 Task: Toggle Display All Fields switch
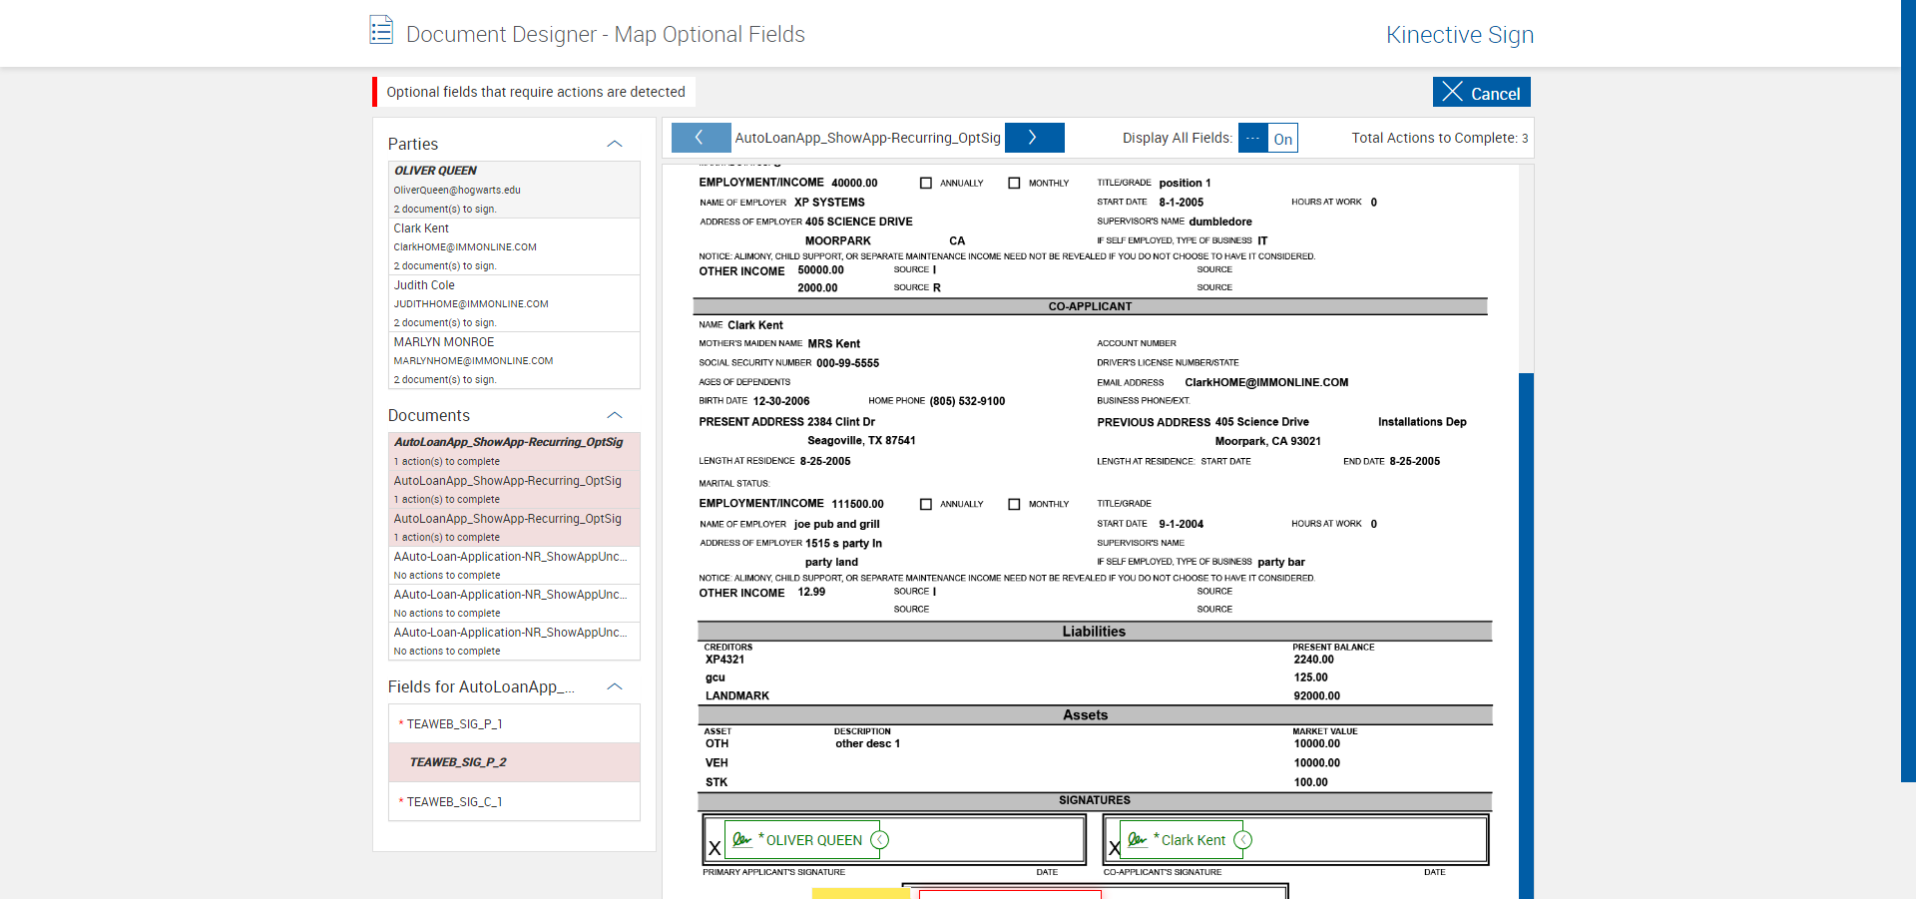coord(1268,138)
